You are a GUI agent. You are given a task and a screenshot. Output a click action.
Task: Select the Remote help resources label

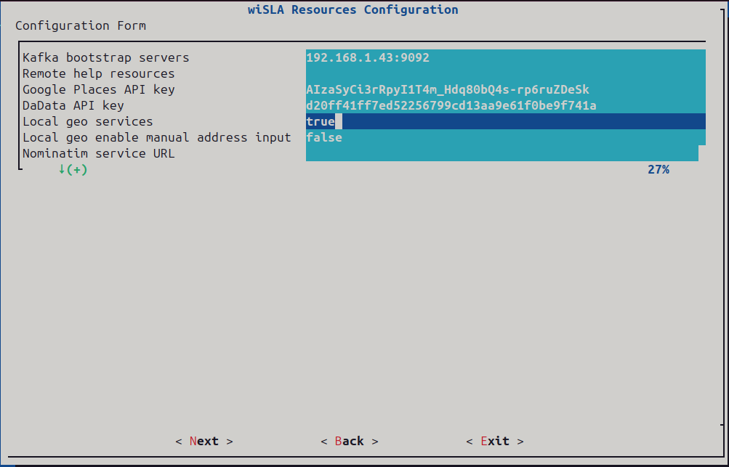pos(98,73)
